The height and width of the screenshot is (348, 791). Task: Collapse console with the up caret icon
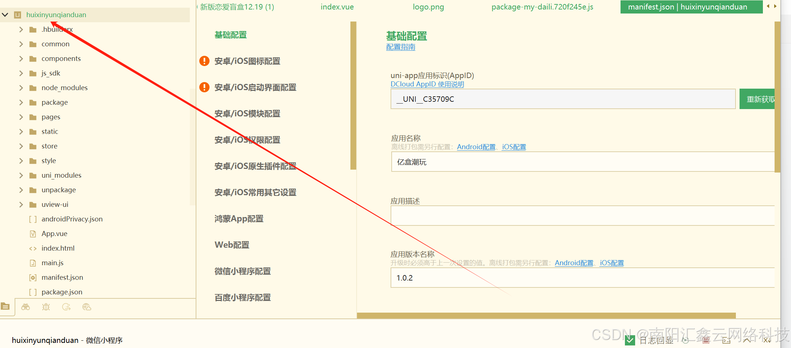747,340
